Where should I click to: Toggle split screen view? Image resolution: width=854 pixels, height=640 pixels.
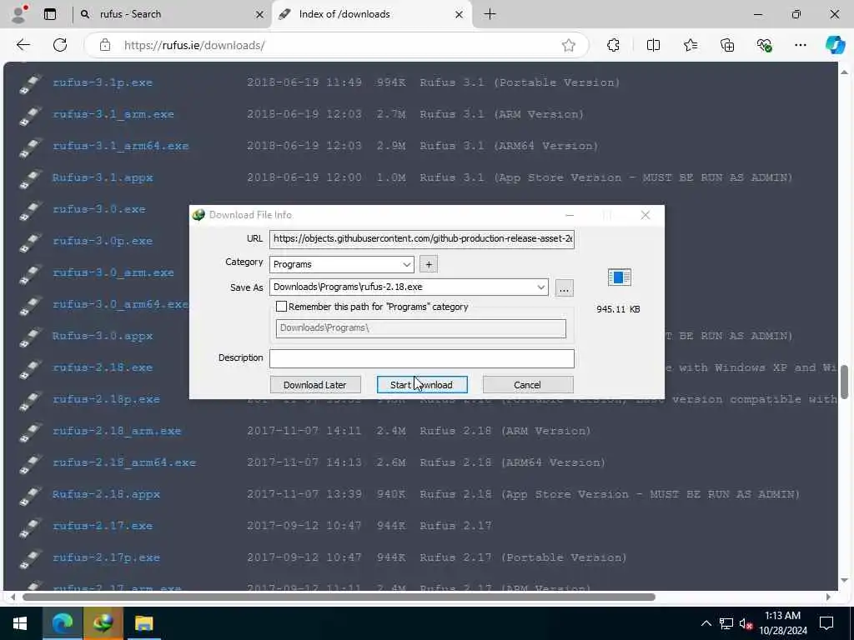pos(653,45)
